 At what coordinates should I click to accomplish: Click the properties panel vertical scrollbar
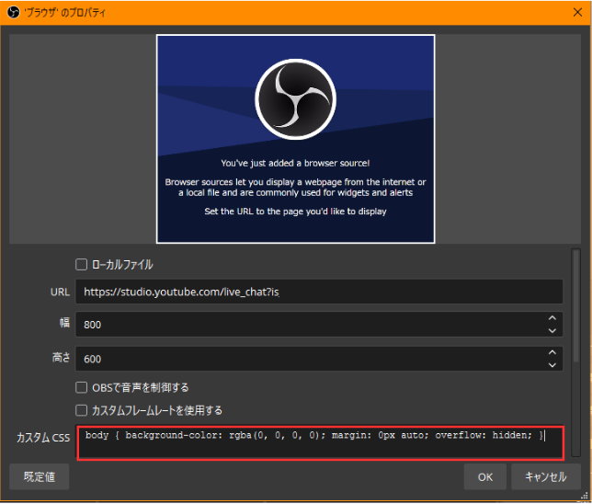(575, 306)
